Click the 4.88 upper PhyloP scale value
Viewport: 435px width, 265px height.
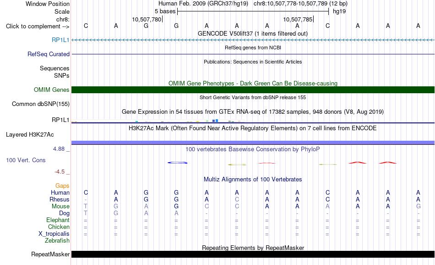(59, 148)
